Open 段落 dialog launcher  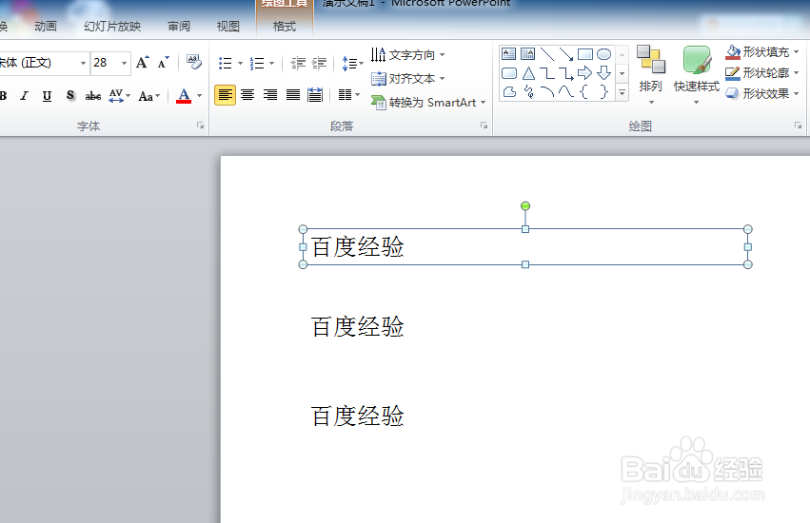[x=484, y=126]
